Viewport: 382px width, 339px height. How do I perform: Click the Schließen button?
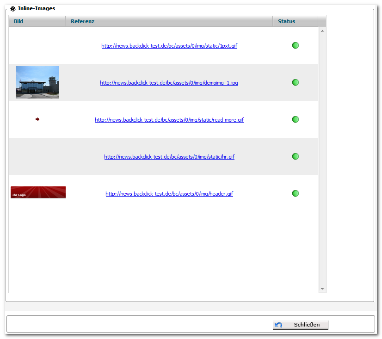click(x=301, y=325)
